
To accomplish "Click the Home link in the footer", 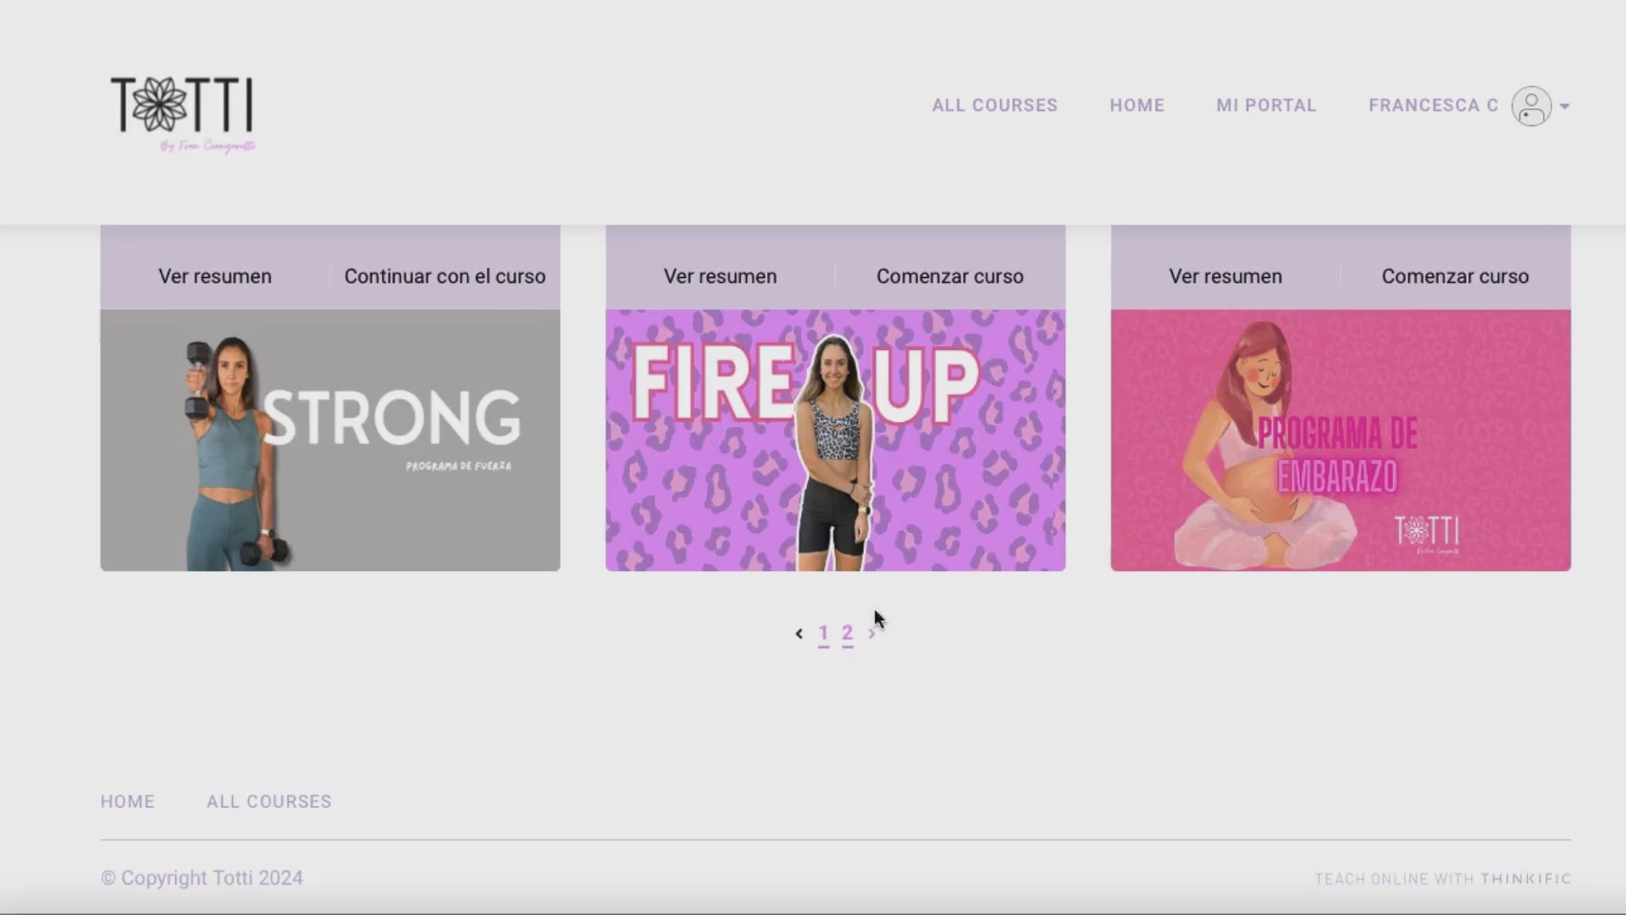I will click(128, 801).
